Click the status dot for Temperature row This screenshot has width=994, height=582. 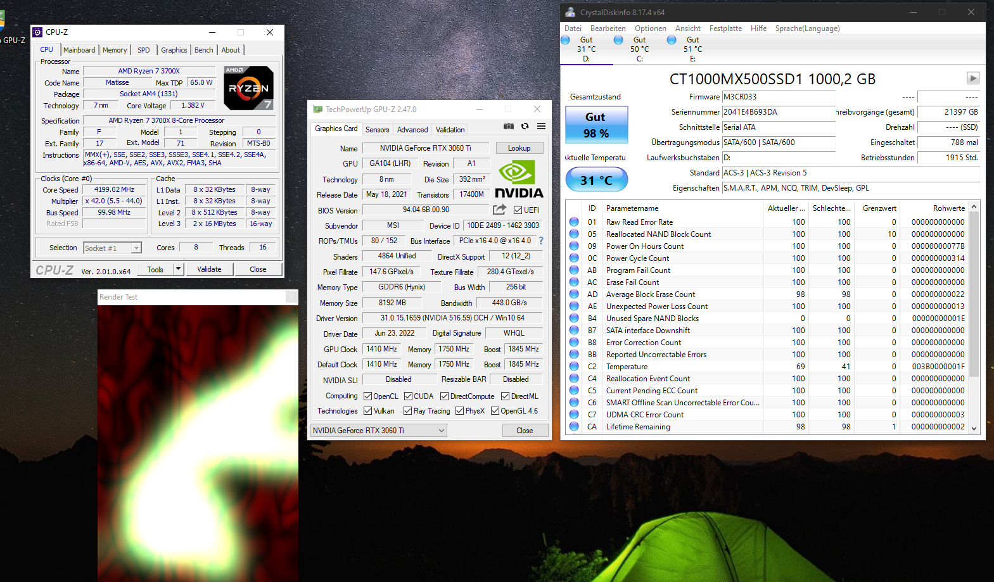574,367
